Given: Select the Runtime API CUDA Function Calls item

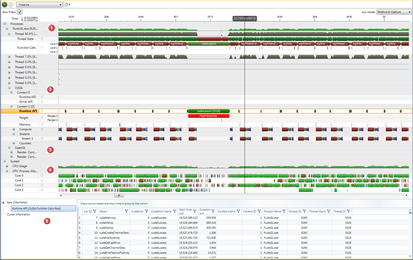Looking at the screenshot, I should point(36,209).
